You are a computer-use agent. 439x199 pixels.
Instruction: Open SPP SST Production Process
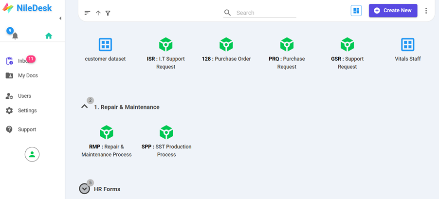click(x=166, y=132)
